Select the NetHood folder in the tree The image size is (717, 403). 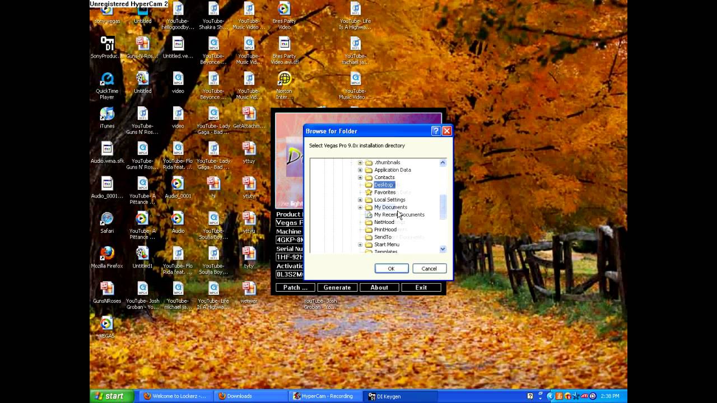[x=384, y=222]
